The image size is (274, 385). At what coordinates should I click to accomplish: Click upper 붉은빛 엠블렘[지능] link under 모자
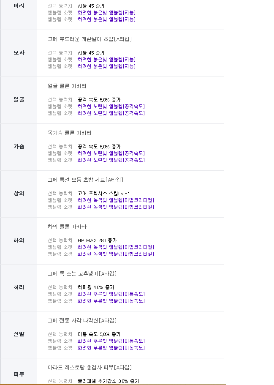coord(106,60)
